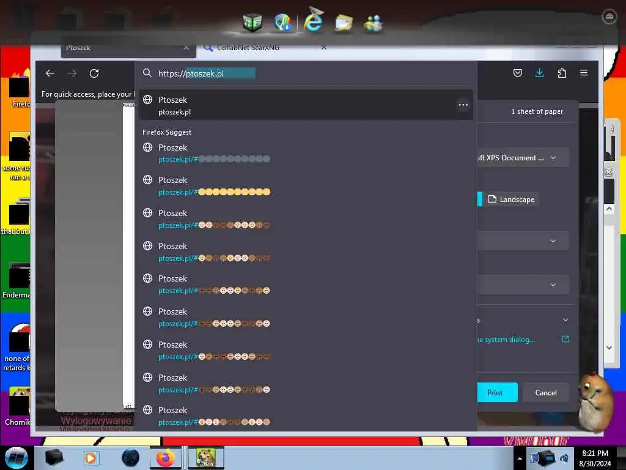626x470 pixels.
Task: Select the top Ptoszek ptoszek.pl suggestion
Action: click(x=306, y=105)
